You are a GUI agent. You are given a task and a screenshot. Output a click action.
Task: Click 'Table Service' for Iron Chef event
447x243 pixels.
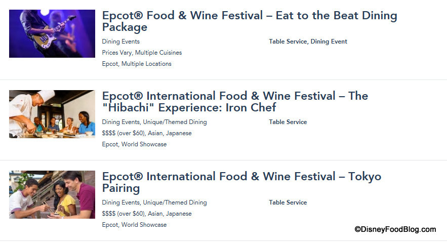288,122
